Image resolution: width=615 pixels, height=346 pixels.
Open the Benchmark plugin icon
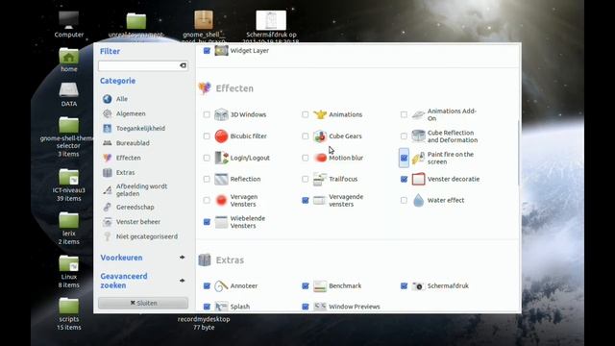(320, 286)
